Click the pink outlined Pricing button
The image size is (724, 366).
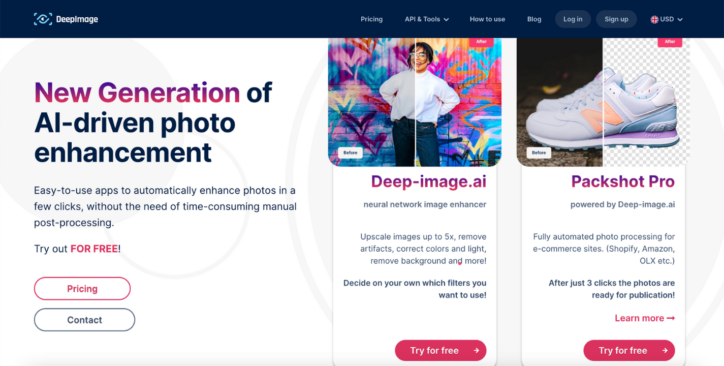coord(82,289)
